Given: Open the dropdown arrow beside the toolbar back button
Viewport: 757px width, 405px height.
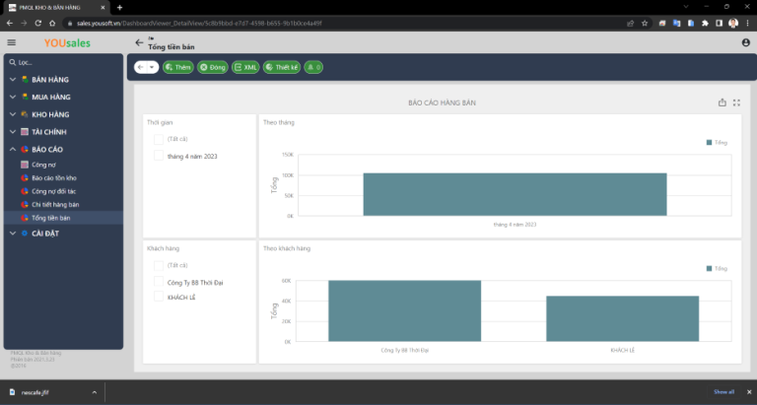Looking at the screenshot, I should pyautogui.click(x=152, y=67).
